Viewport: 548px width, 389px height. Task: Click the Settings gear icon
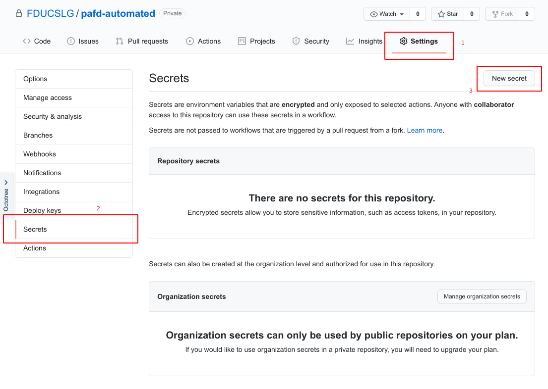(404, 41)
